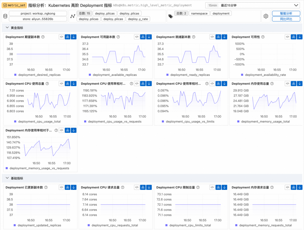Click the 智能分析 button
304x230 pixels.
coord(286,13)
